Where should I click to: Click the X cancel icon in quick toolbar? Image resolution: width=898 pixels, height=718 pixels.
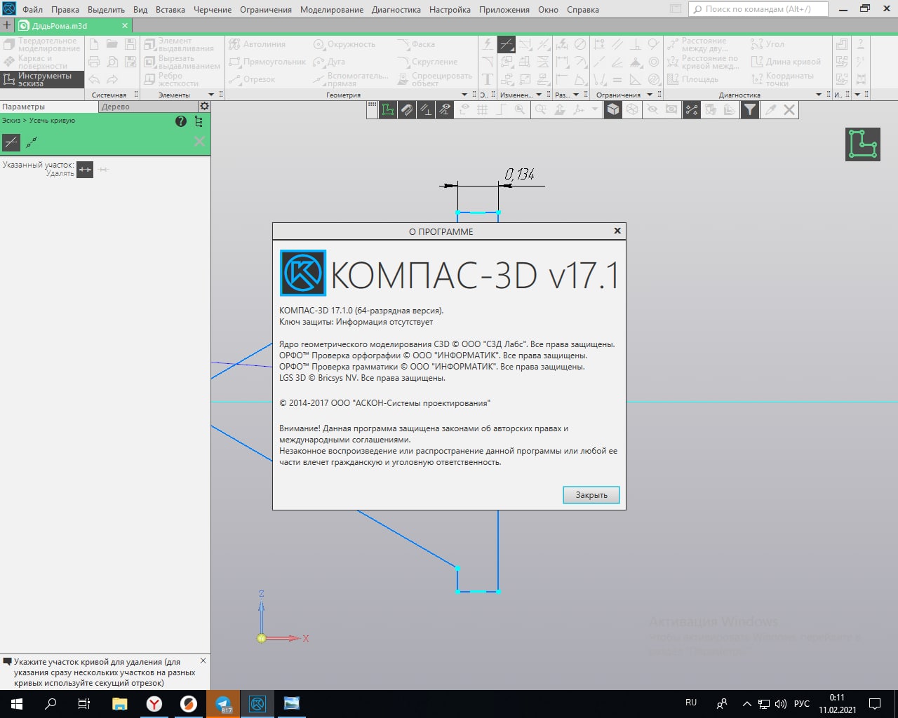(789, 109)
